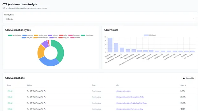
Task: Click the edit icon in the xero-shoes-story row
Action: [x=45, y=109]
